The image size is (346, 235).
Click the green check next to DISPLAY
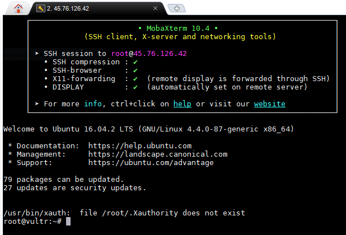coord(135,87)
